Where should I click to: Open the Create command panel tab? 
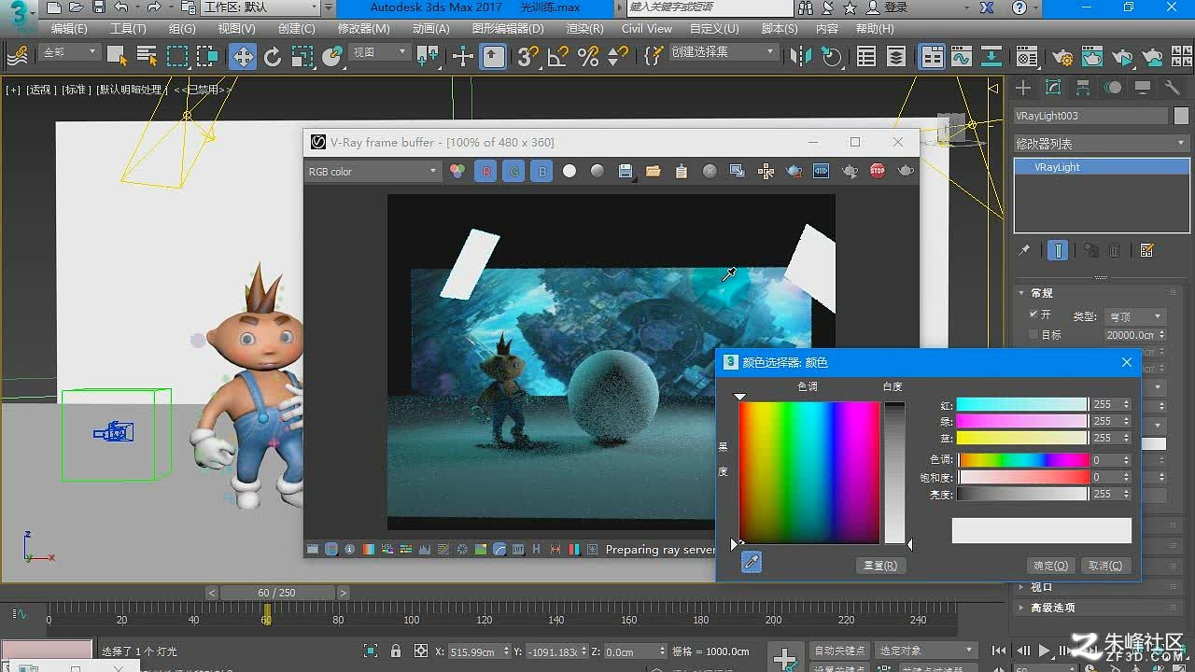click(1023, 88)
